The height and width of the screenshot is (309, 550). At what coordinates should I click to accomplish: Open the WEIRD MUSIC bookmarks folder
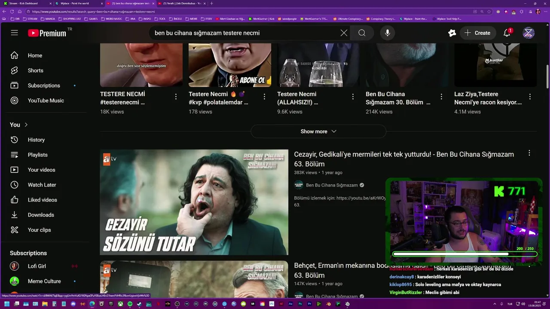(112, 19)
